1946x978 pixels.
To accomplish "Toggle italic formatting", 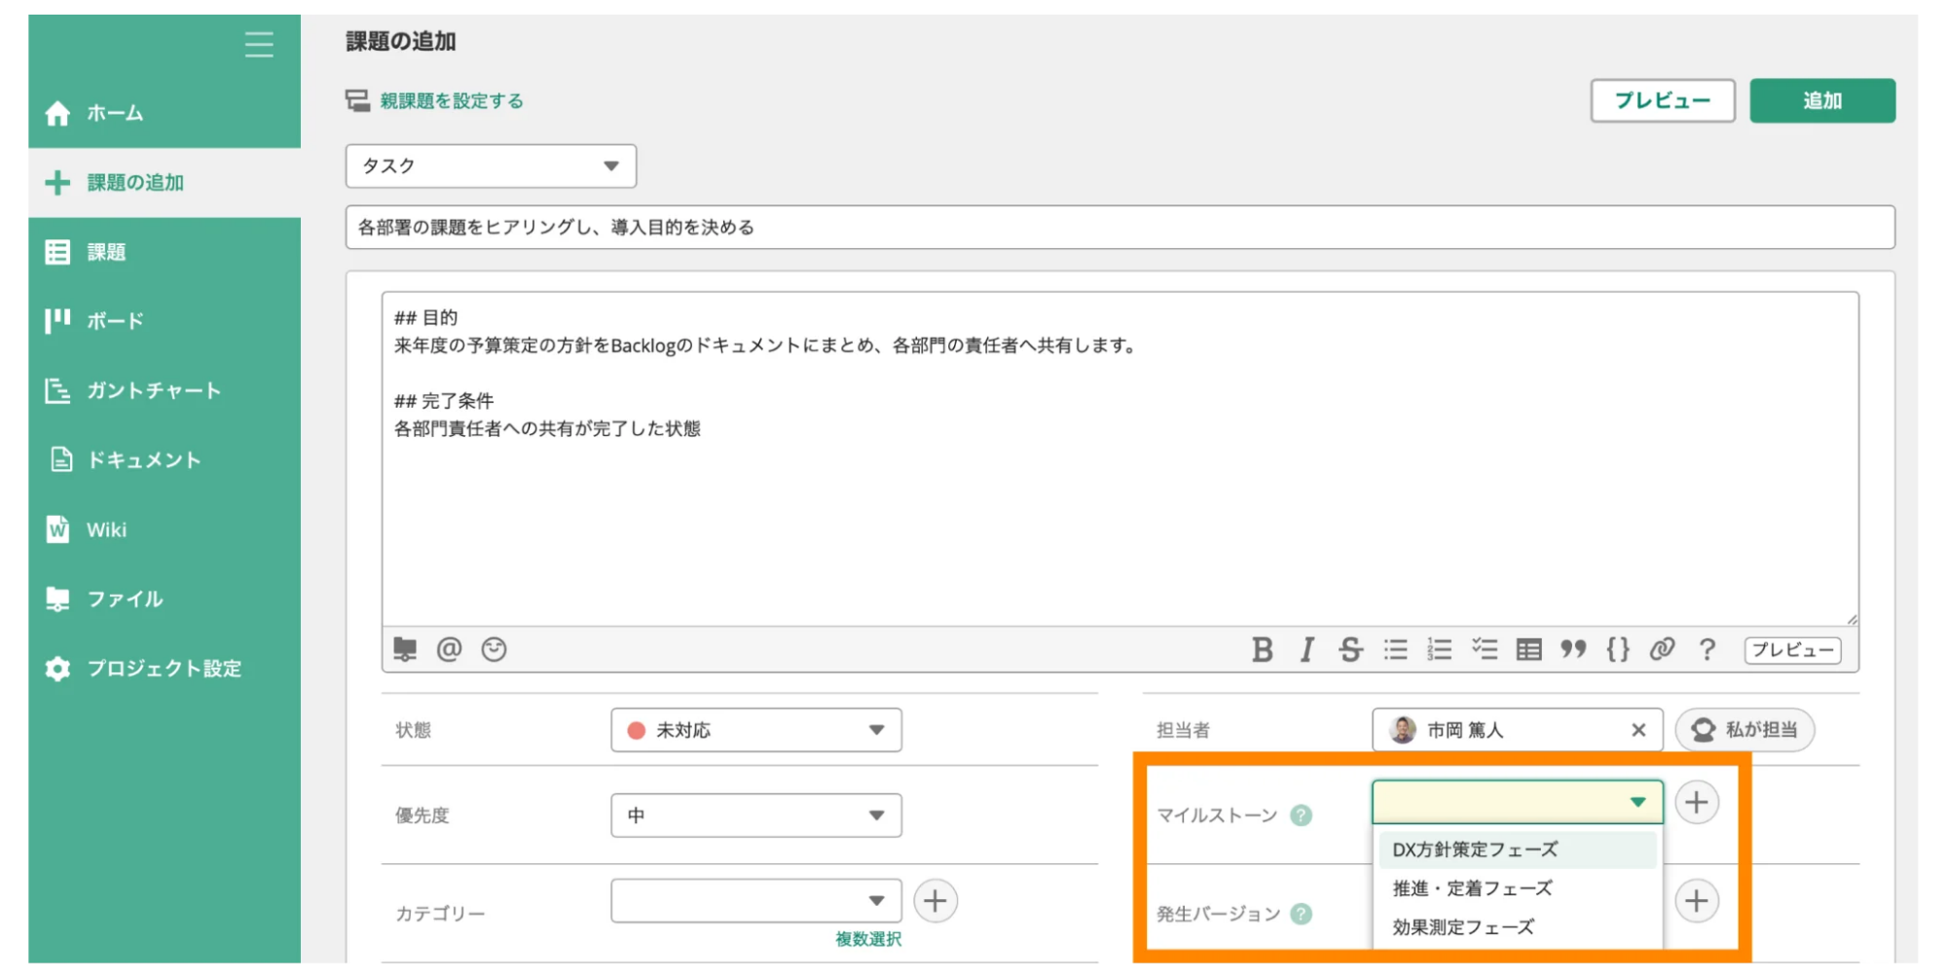I will [x=1306, y=649].
